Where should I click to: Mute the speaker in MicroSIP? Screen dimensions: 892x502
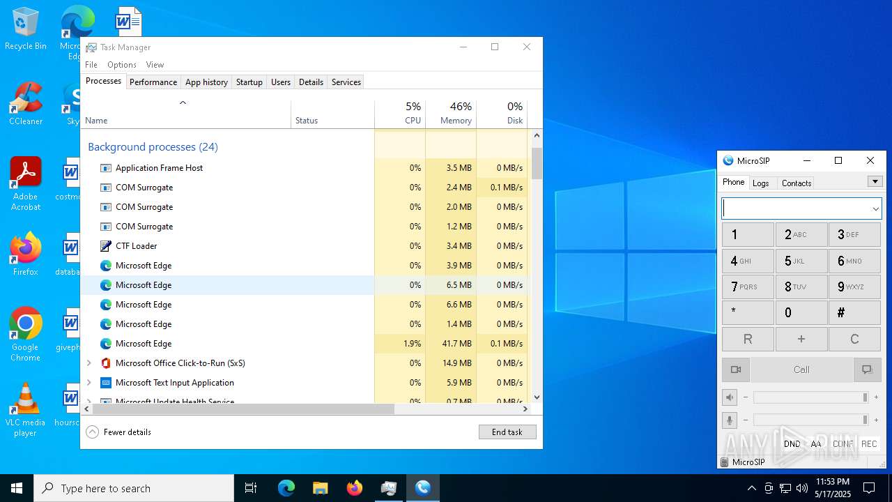point(730,397)
